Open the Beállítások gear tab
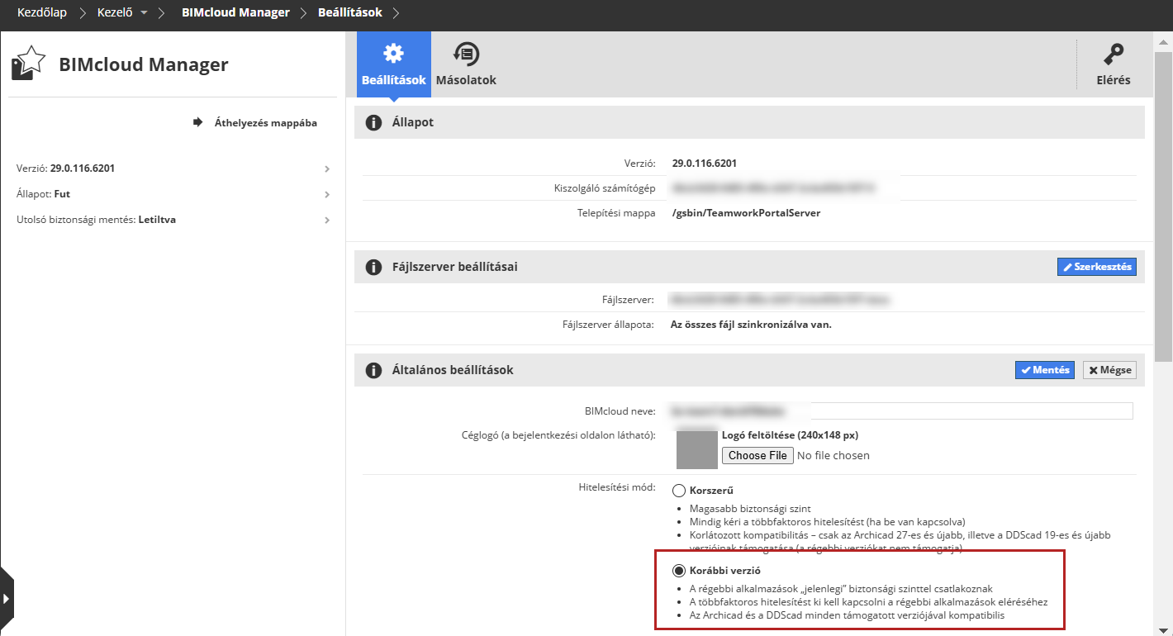1173x636 pixels. coord(393,64)
